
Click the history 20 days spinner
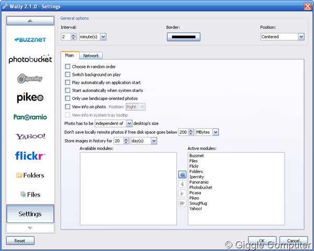tap(126, 141)
